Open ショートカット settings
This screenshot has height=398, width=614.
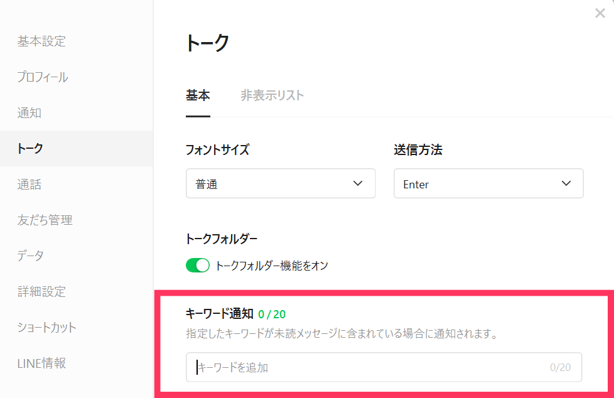(47, 328)
